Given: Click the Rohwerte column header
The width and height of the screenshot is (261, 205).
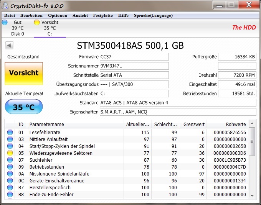Looking at the screenshot, I should 228,124.
